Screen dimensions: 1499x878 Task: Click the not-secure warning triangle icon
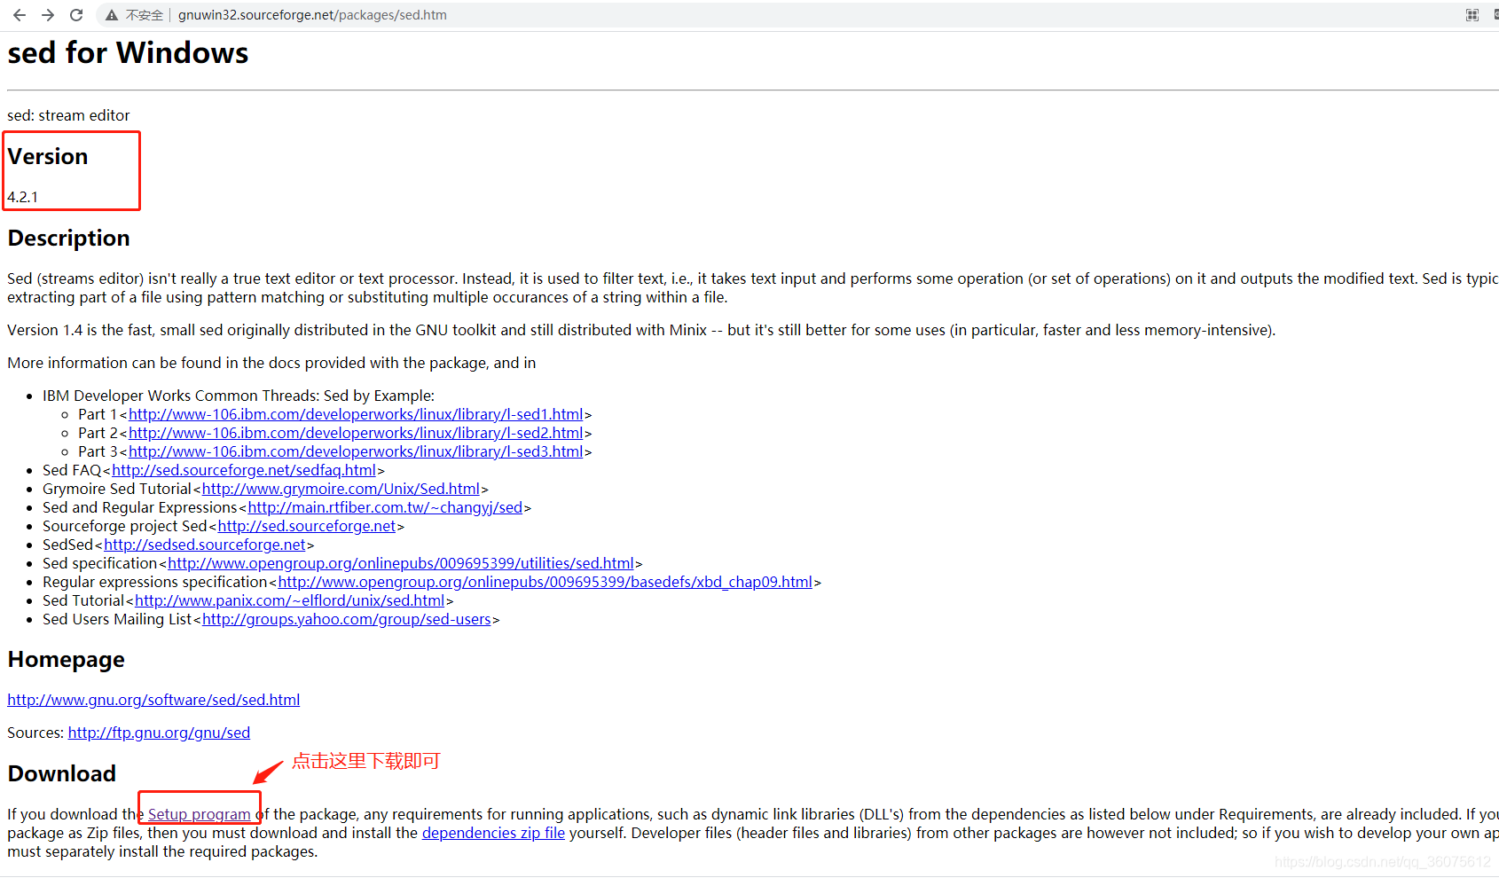pos(112,15)
